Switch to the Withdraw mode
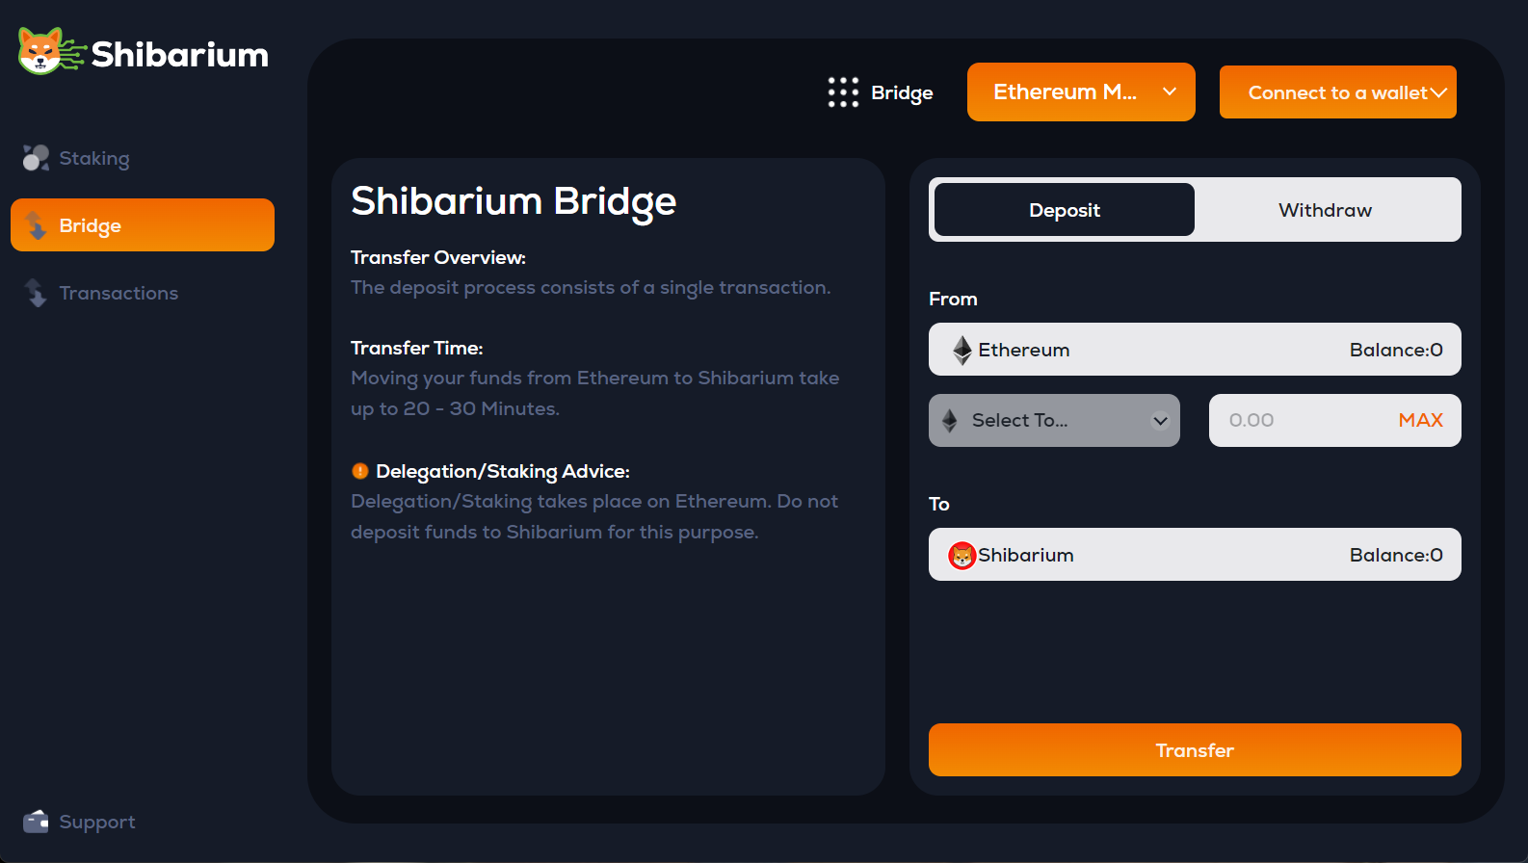Viewport: 1528px width, 863px height. pos(1325,210)
